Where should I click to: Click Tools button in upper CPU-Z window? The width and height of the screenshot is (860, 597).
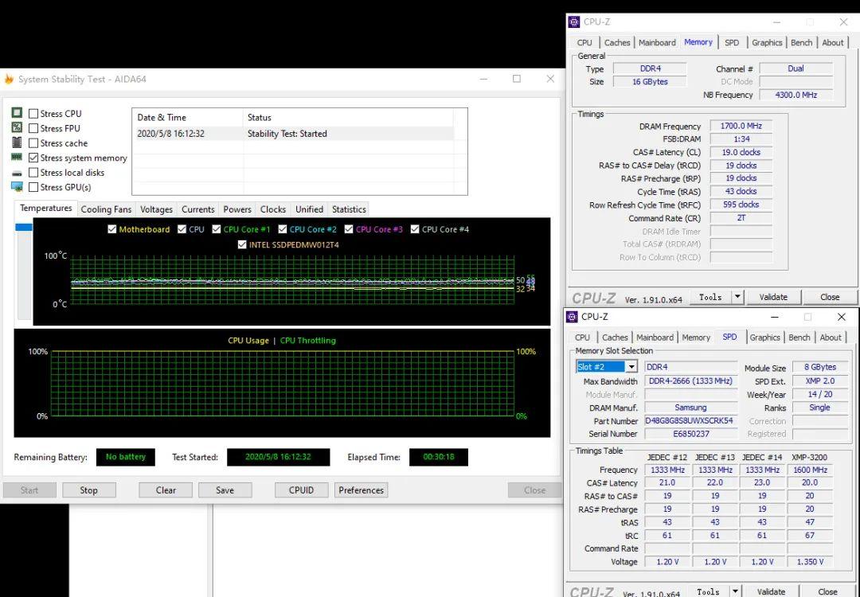[x=710, y=297]
